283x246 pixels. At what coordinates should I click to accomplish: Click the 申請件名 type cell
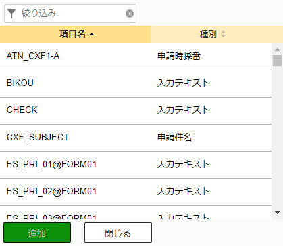174,138
